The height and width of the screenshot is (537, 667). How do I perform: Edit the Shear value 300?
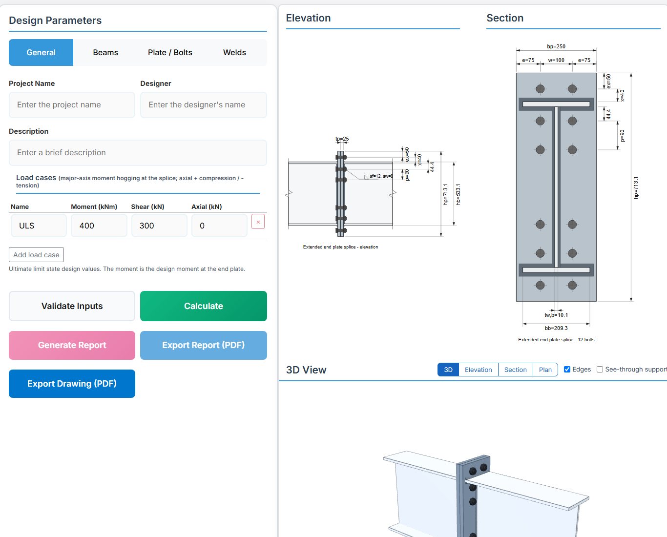tap(159, 226)
